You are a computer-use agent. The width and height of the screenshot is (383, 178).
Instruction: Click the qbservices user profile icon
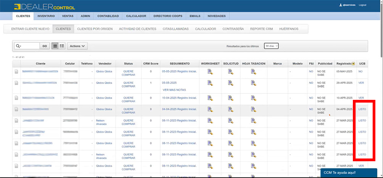(341, 5)
